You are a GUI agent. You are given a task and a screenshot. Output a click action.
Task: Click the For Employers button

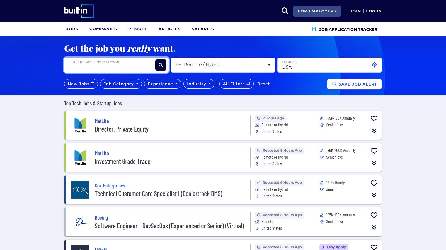[x=317, y=11]
